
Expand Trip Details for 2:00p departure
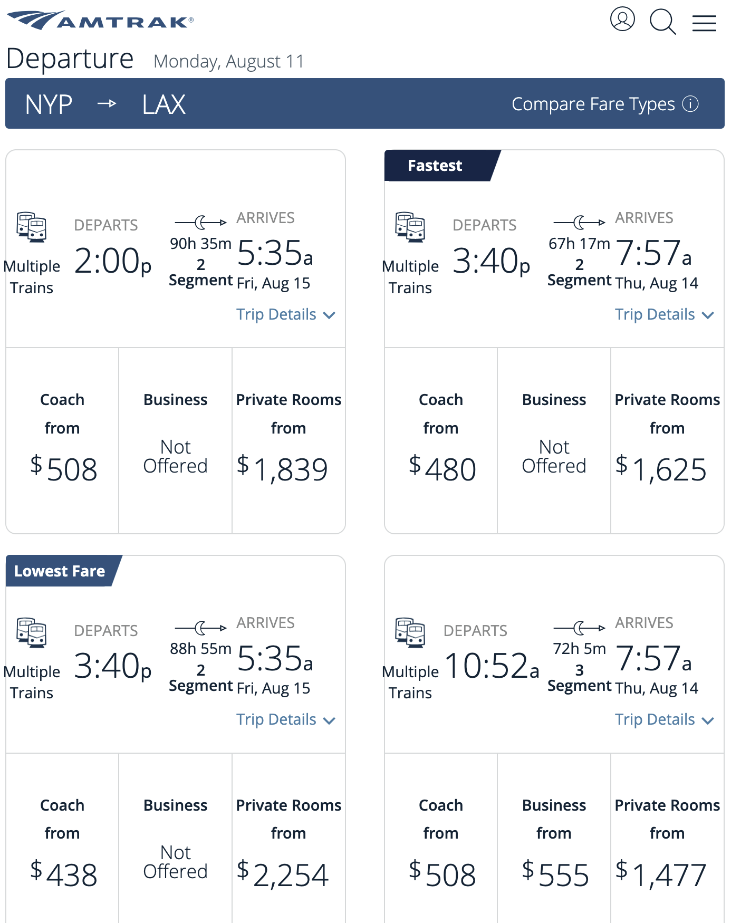pos(286,314)
